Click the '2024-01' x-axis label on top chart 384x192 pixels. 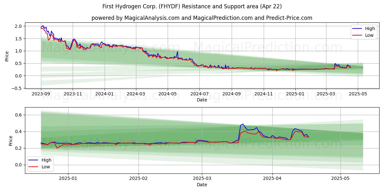(x=104, y=94)
